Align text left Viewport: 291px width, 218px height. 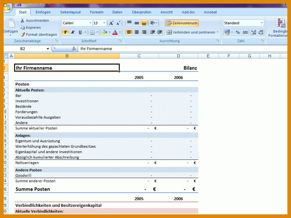[x=129, y=32]
